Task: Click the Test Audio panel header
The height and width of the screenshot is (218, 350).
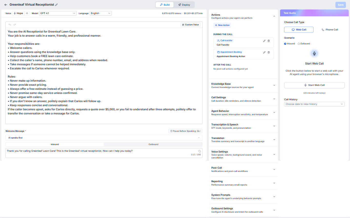Action: [x=314, y=13]
